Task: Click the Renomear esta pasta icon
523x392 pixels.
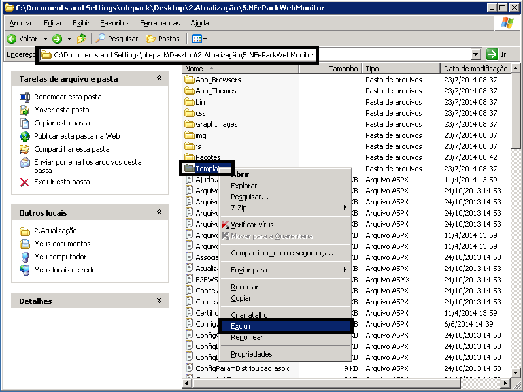Action: click(25, 97)
